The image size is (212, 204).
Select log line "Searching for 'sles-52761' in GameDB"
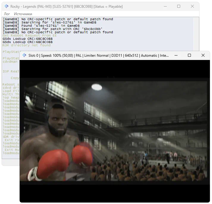point(49,22)
